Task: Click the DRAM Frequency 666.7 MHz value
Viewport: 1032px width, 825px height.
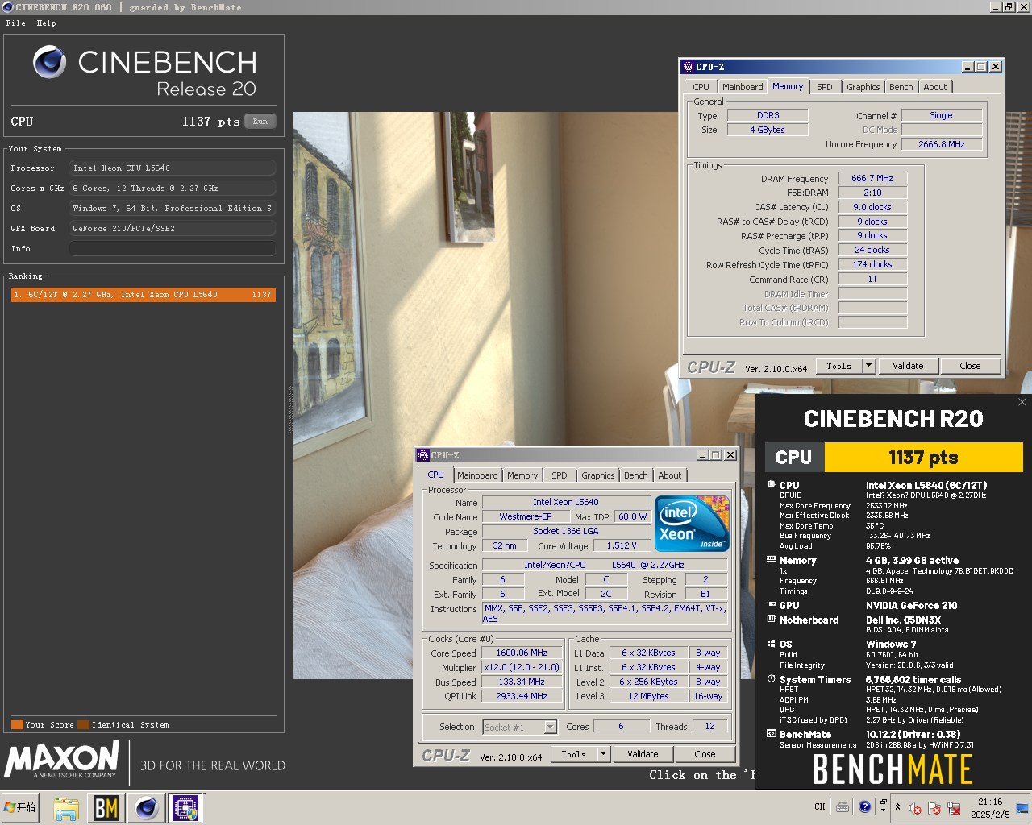Action: [x=872, y=178]
